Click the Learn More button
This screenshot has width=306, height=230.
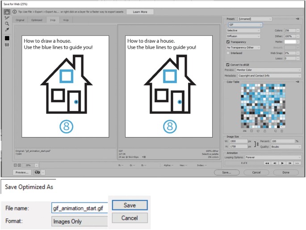(140, 12)
